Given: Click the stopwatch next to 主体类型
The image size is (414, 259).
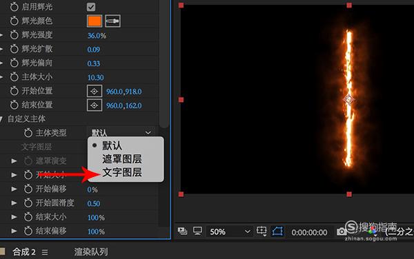Looking at the screenshot, I should pyautogui.click(x=28, y=133).
